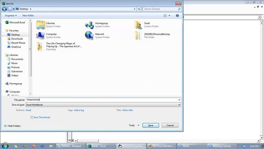Select The Life-Changing Magic folder icon
Screen dimensions: 264x149
pyautogui.click(x=40, y=46)
